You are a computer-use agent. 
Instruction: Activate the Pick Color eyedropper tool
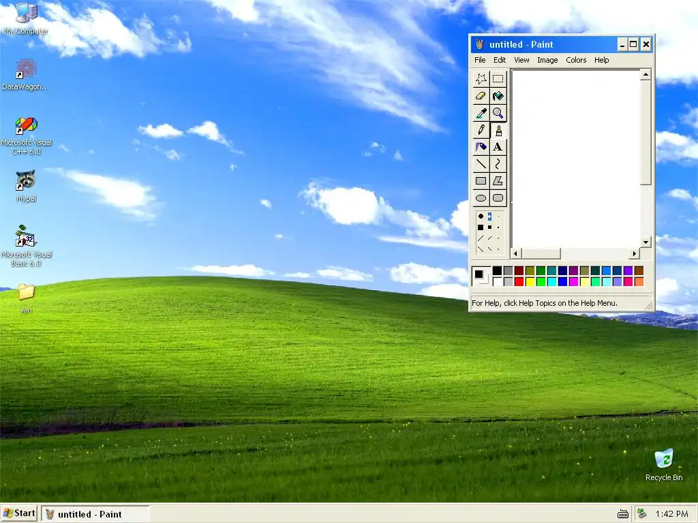click(481, 113)
